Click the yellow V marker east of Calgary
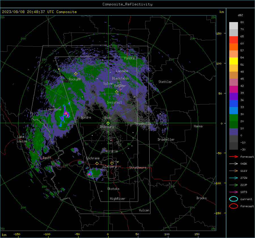 (118, 162)
